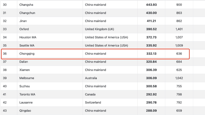This screenshot has height=115, width=205.
Task: Click the Oxford city name
Action: pyautogui.click(x=24, y=29)
